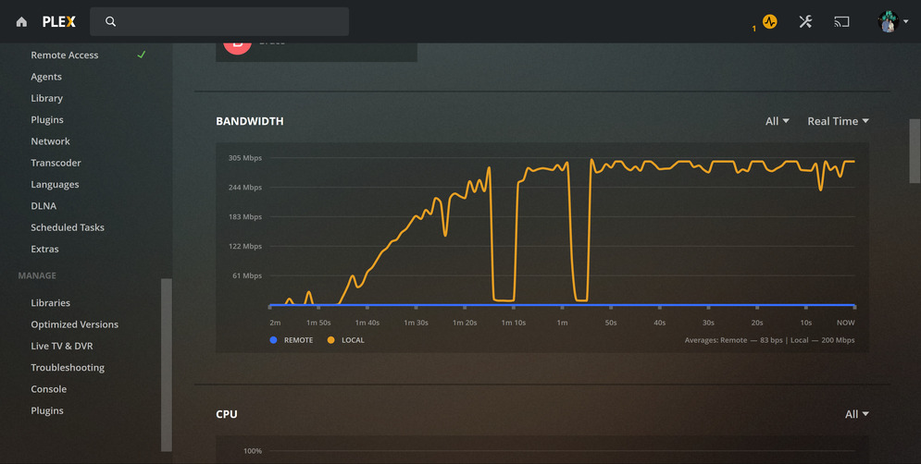The image size is (921, 464).
Task: Click the cast to player icon
Action: coord(841,21)
